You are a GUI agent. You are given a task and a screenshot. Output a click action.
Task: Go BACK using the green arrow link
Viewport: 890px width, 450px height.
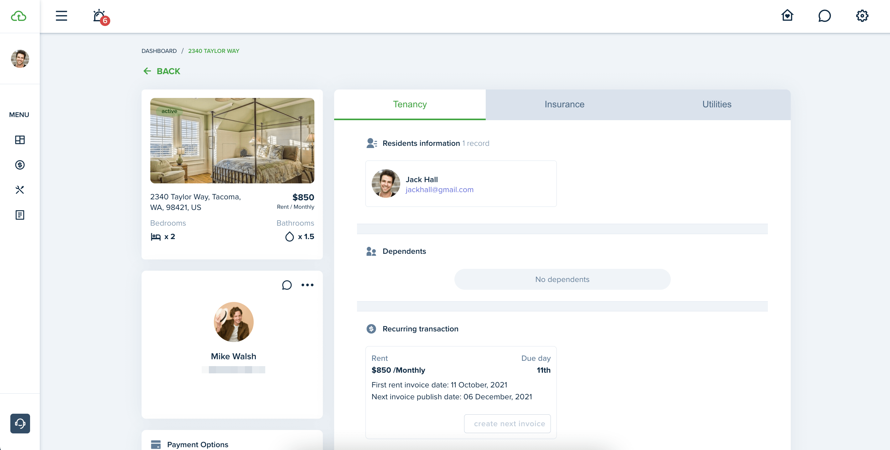[161, 71]
